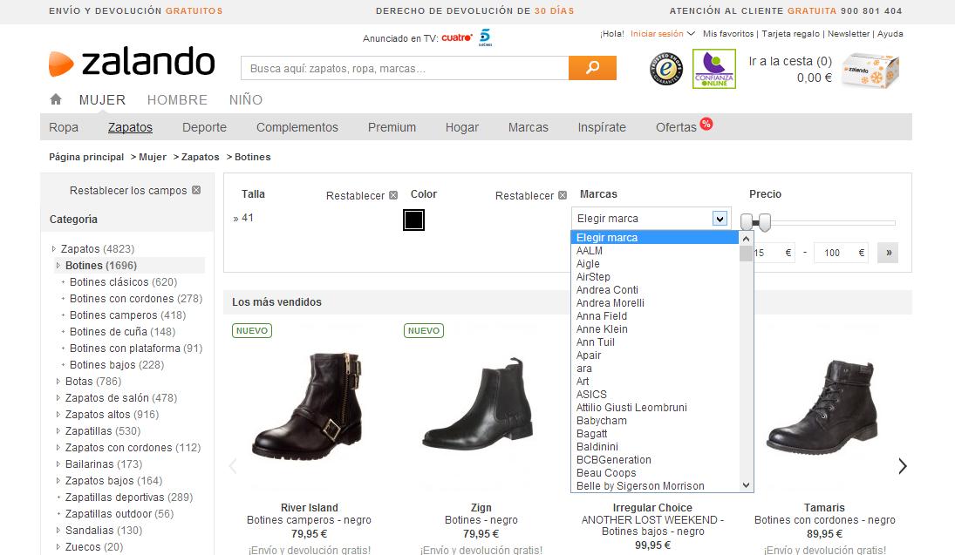Toggle the black color swatch
Screen dimensions: 955x555
[413, 220]
